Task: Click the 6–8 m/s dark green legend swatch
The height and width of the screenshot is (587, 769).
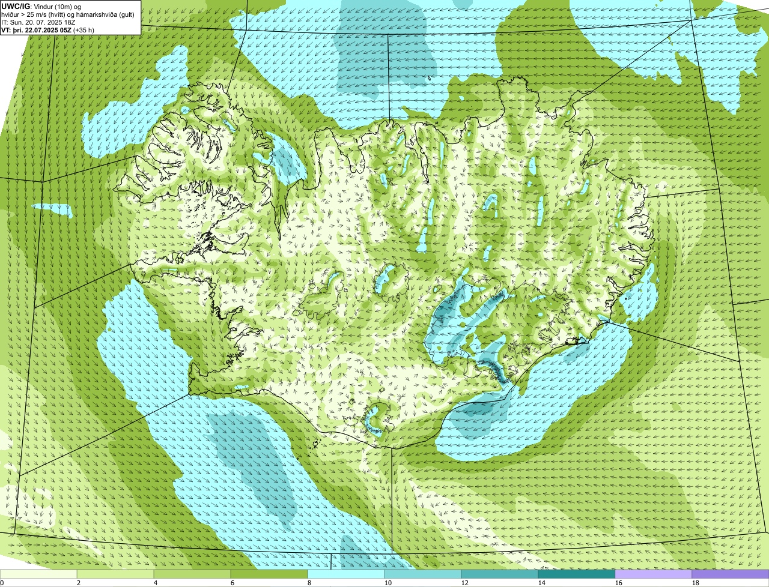Action: coord(269,574)
